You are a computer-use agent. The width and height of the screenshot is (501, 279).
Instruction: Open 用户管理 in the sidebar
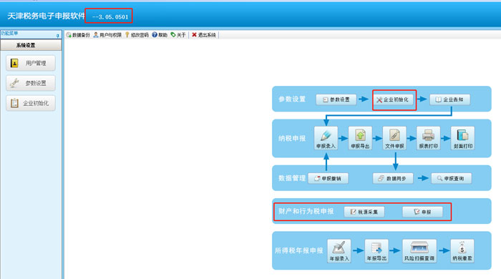[x=31, y=63]
